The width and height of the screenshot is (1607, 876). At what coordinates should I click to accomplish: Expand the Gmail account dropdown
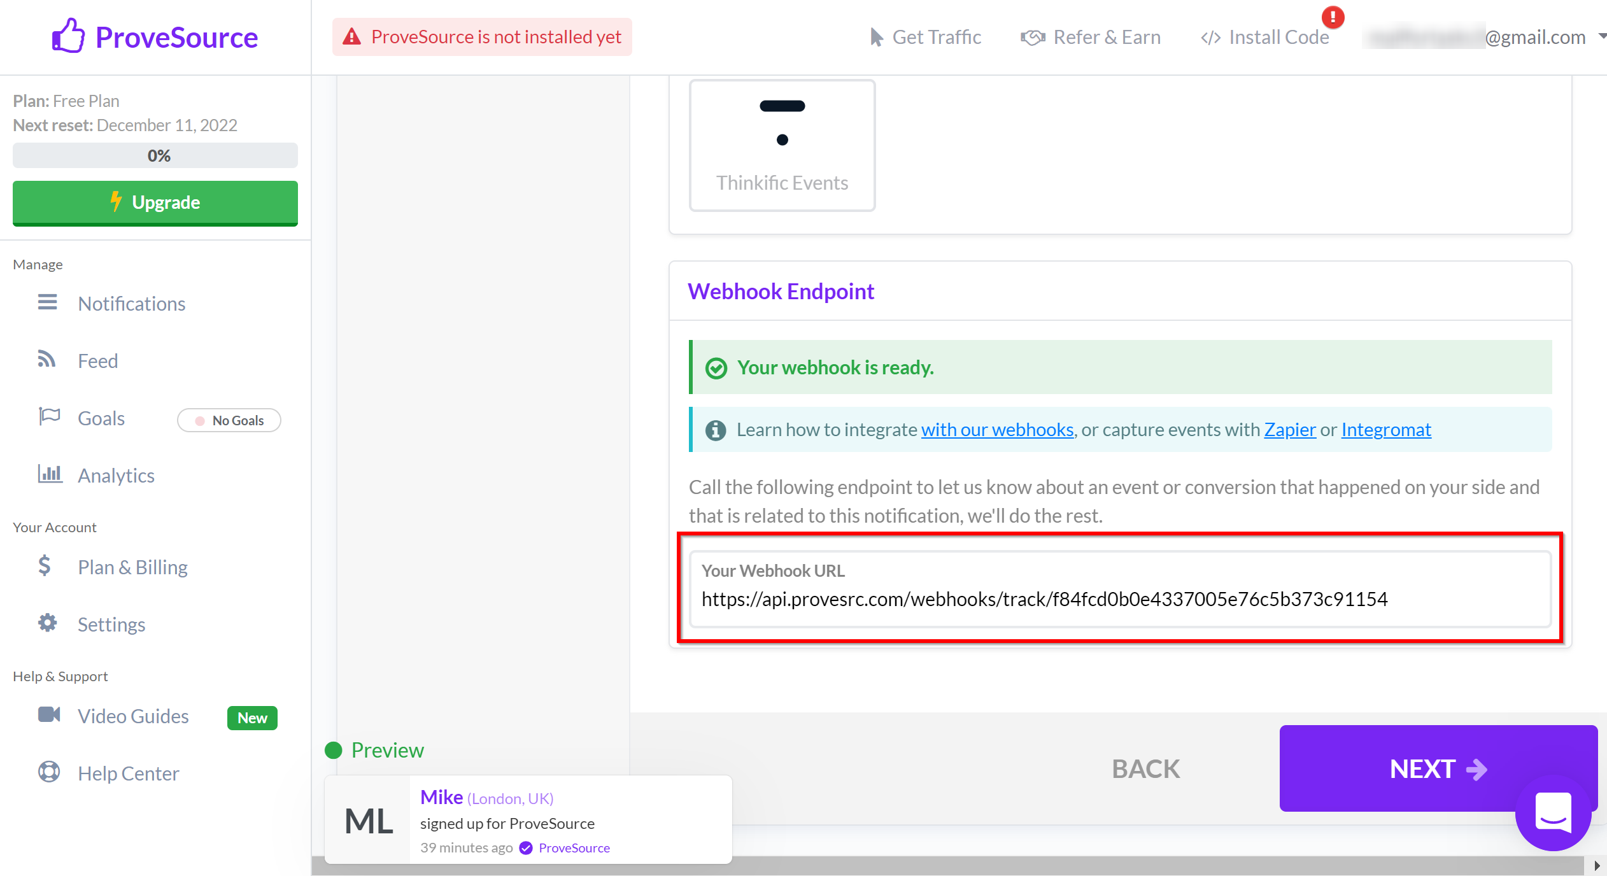point(1597,37)
